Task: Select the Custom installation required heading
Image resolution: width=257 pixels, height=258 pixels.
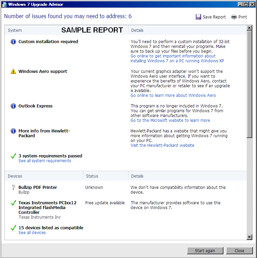Action: coord(48,42)
